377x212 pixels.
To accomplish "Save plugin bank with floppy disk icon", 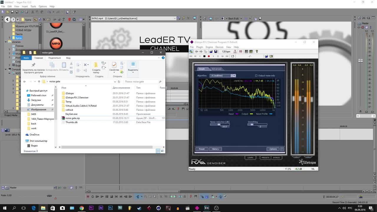I will [216, 52].
